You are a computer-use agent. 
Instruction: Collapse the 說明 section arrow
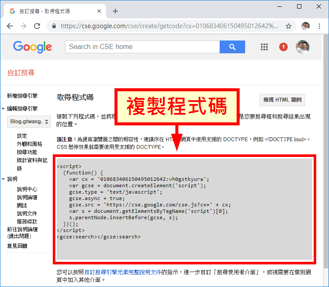[x=3, y=179]
